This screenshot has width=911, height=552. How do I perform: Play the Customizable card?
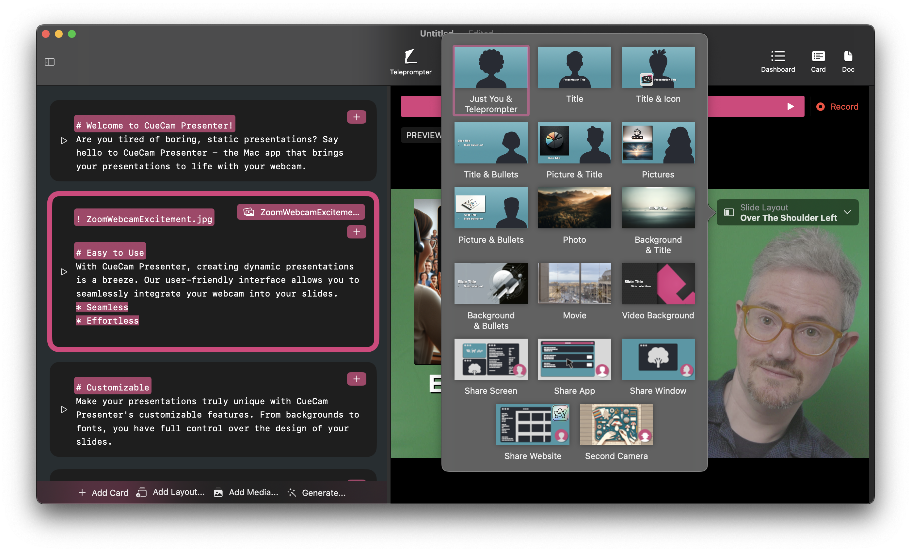pos(64,409)
